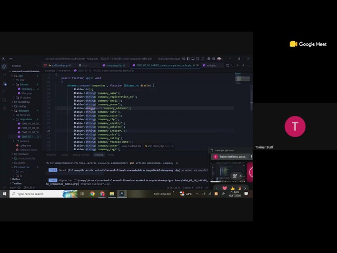Expand the Providers folder
The image size is (337, 253).
[x=25, y=98]
